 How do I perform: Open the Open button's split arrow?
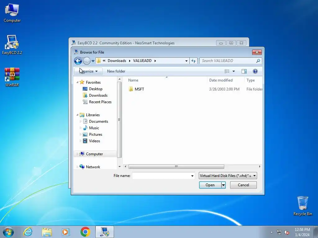[223, 185]
